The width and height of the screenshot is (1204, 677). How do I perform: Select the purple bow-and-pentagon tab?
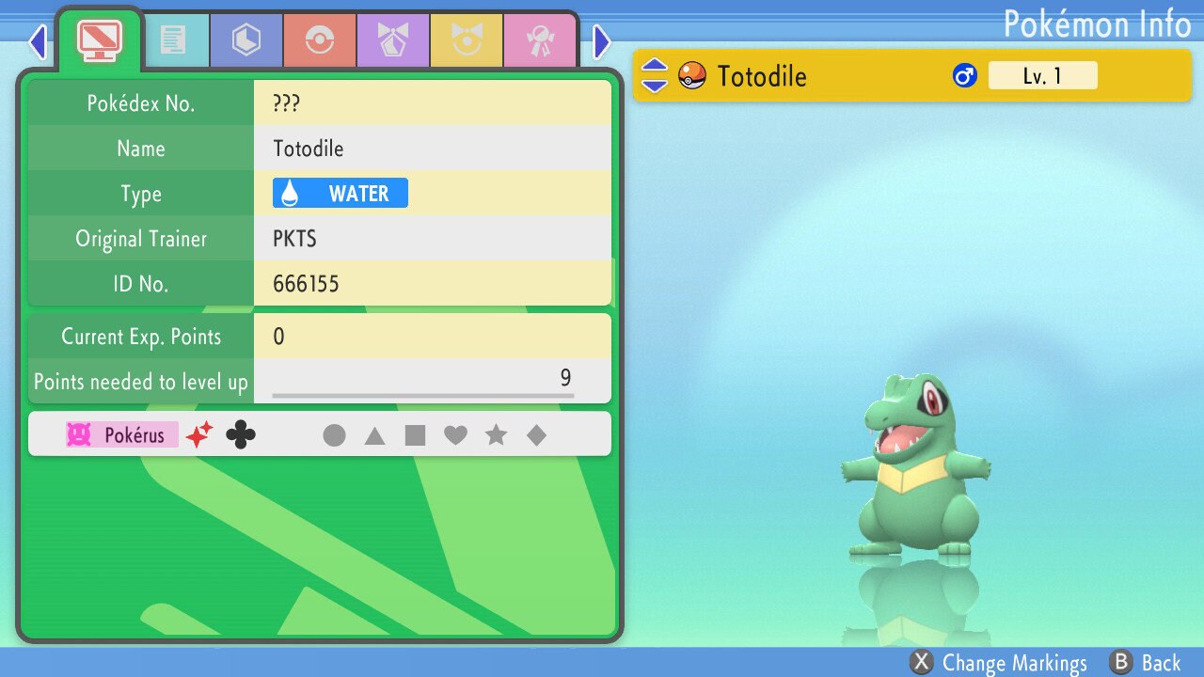click(393, 41)
